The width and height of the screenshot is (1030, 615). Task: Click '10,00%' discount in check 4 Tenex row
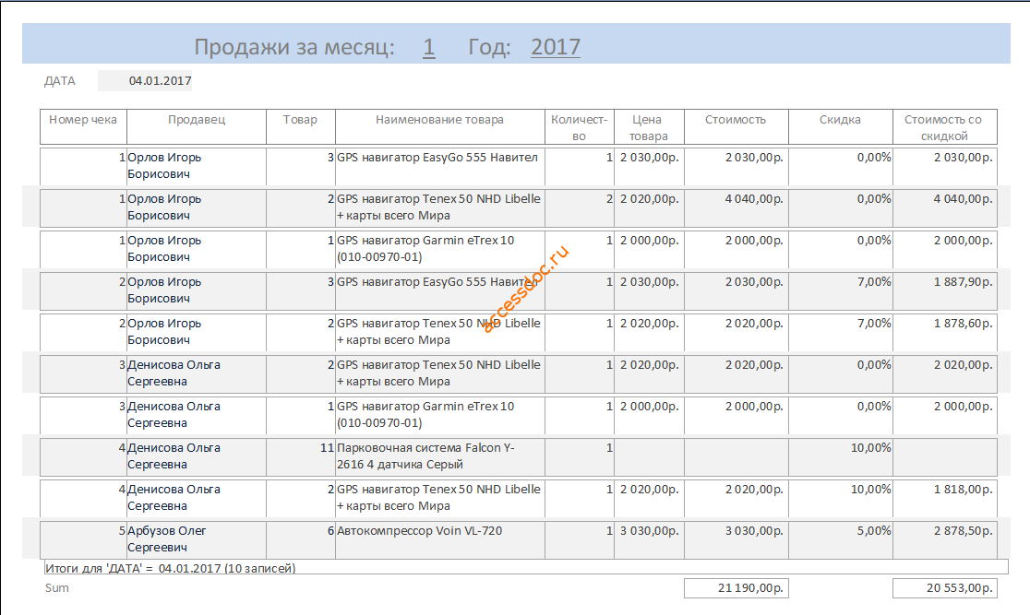(x=840, y=498)
